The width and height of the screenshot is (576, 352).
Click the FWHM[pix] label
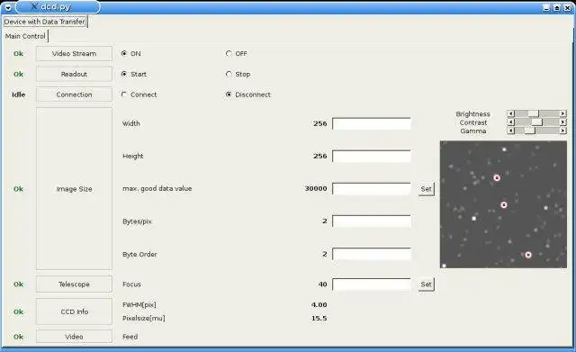(x=139, y=305)
